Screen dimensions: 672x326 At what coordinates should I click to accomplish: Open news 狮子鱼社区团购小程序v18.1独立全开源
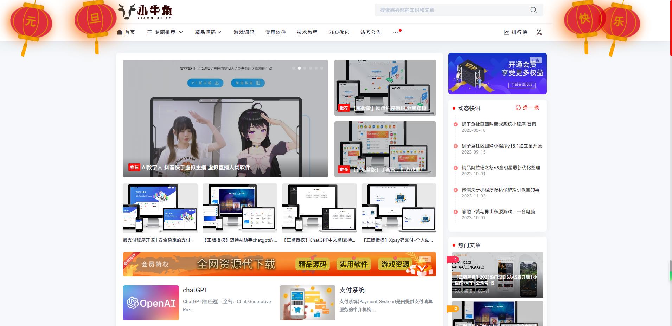click(501, 146)
